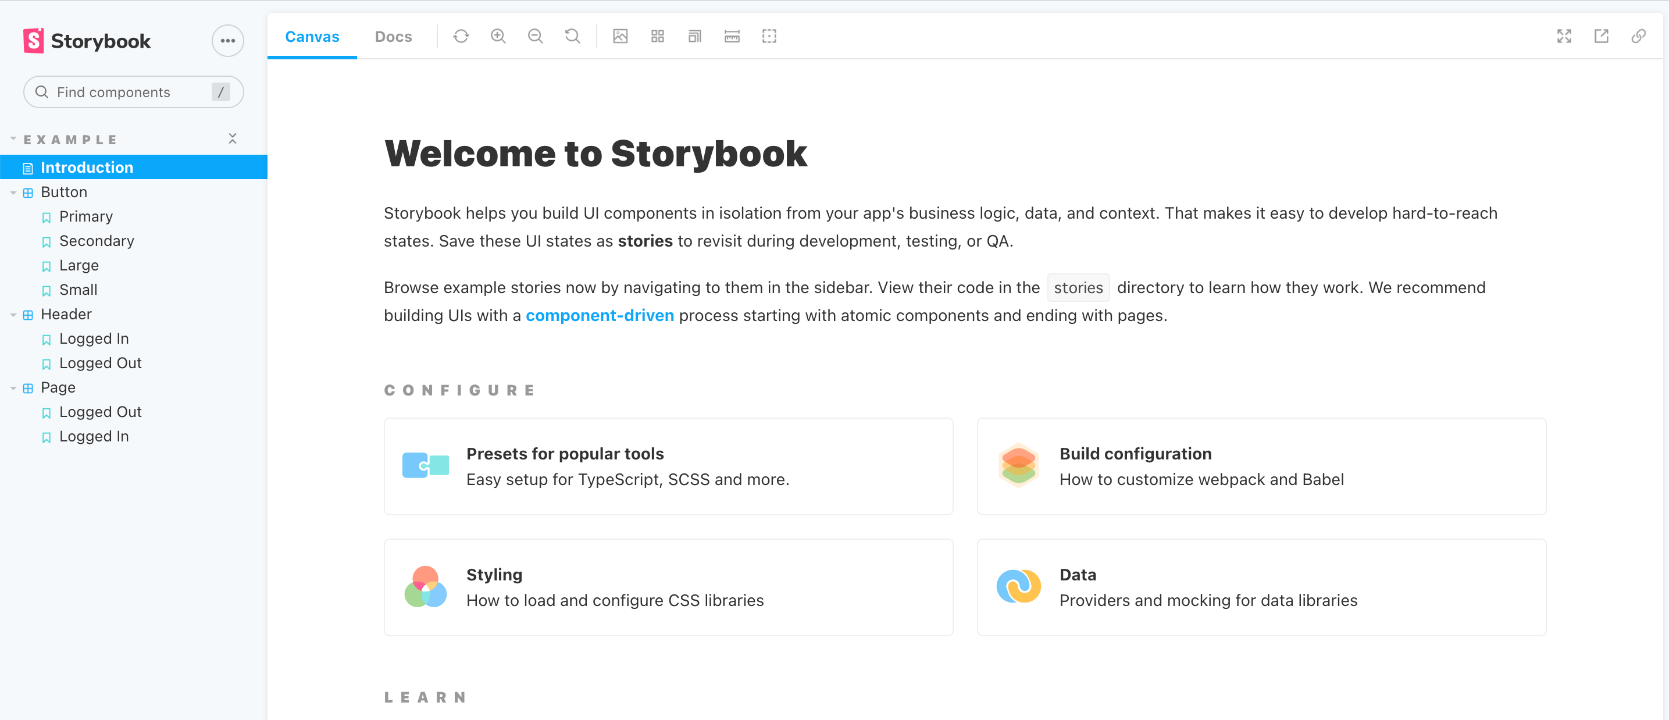Open the Header Logged Out story

100,363
